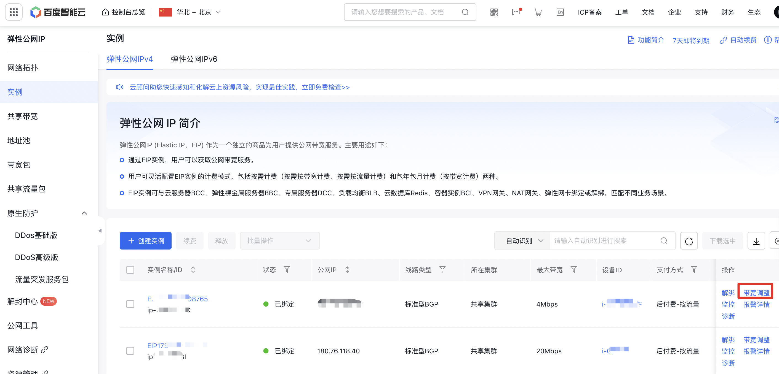This screenshot has width=779, height=374.
Task: Open 解封中心 in the sidebar
Action: point(22,302)
